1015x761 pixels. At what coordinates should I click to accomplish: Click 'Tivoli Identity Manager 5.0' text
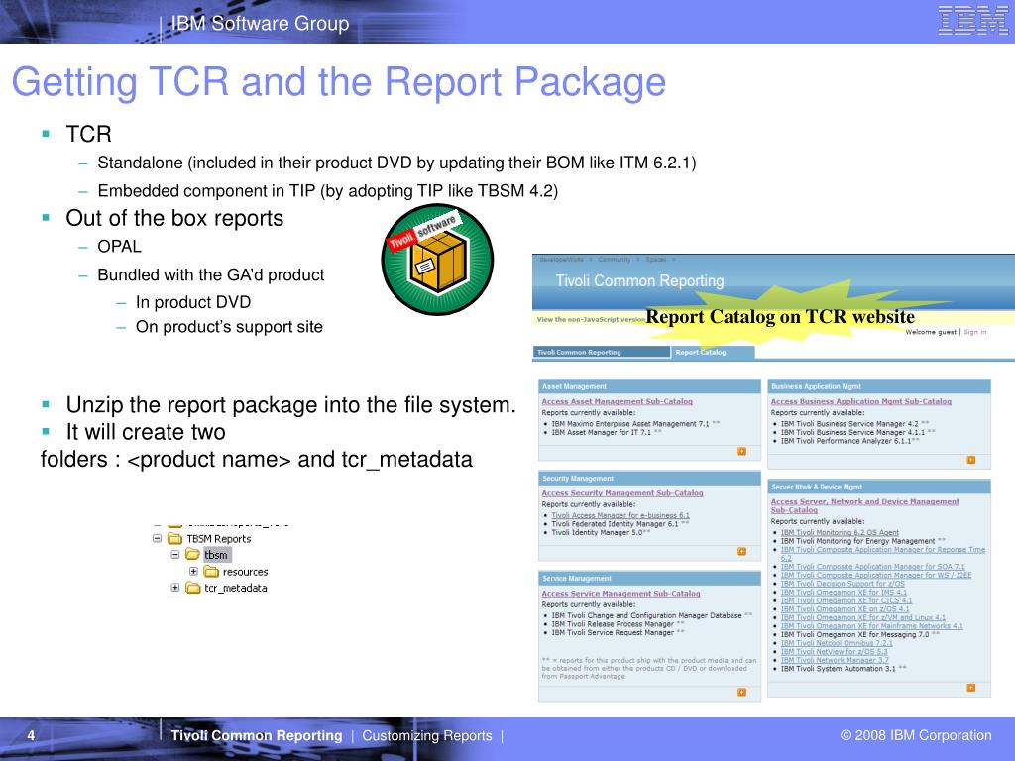pos(597,532)
